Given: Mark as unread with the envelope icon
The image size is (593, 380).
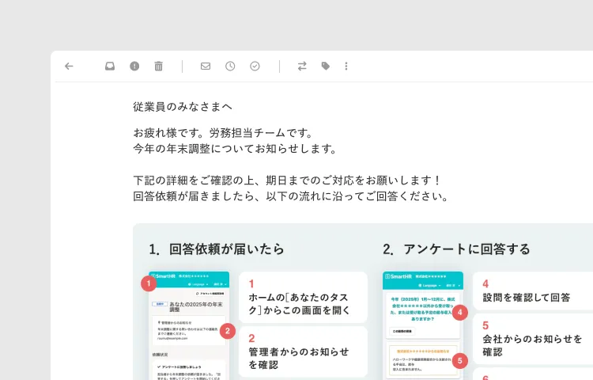Looking at the screenshot, I should pos(206,66).
